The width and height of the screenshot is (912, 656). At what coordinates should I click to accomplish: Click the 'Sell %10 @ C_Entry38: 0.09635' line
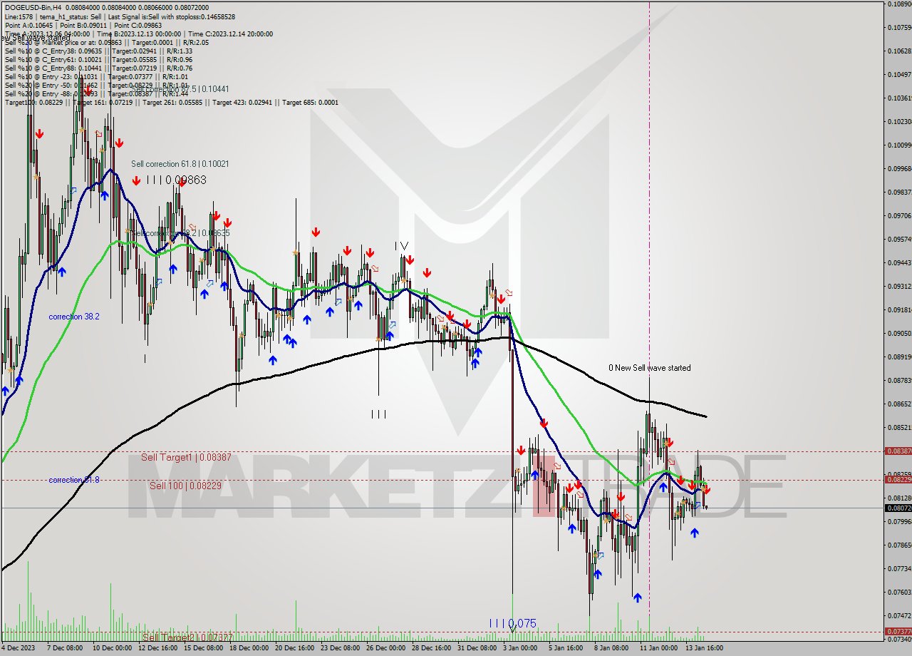point(98,51)
